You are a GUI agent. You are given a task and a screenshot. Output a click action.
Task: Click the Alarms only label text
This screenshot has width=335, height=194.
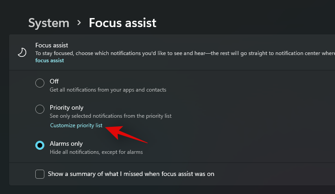click(x=66, y=143)
